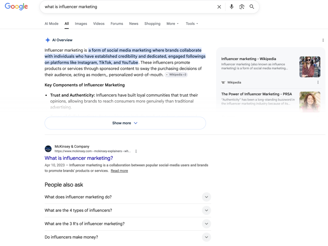Screen dimensions: 328x246
Task: Open Wikipedia source card three-dot menu
Action: (x=318, y=82)
